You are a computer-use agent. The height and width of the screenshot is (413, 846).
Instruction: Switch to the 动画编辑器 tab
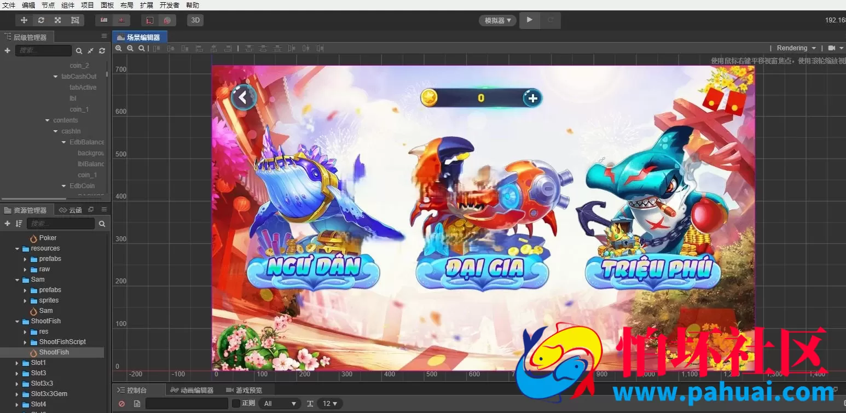[x=192, y=390]
